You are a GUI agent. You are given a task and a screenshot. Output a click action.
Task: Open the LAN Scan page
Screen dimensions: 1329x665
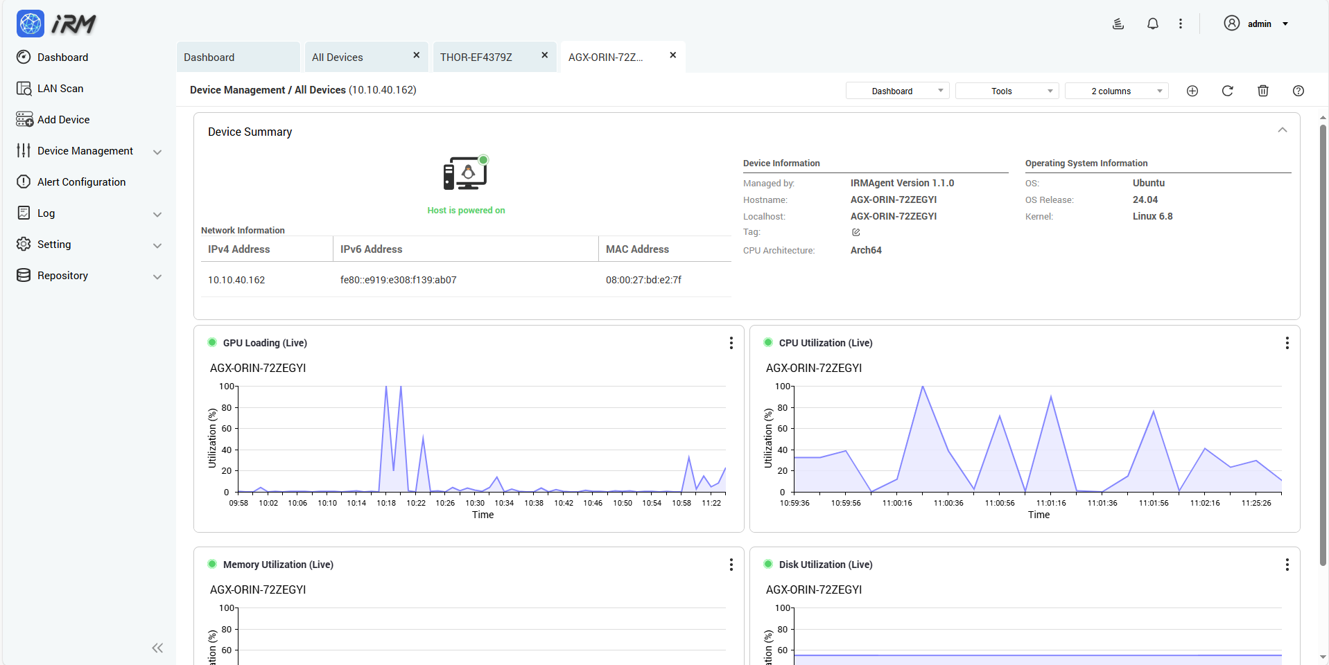(x=60, y=89)
